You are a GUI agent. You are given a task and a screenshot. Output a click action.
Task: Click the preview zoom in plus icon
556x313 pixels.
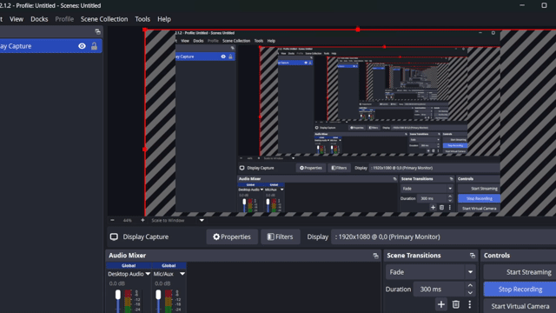[142, 220]
